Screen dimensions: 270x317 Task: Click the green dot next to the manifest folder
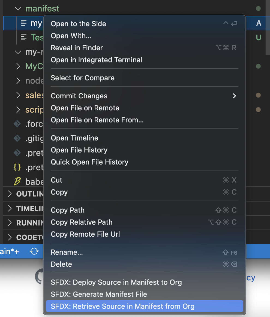click(258, 8)
